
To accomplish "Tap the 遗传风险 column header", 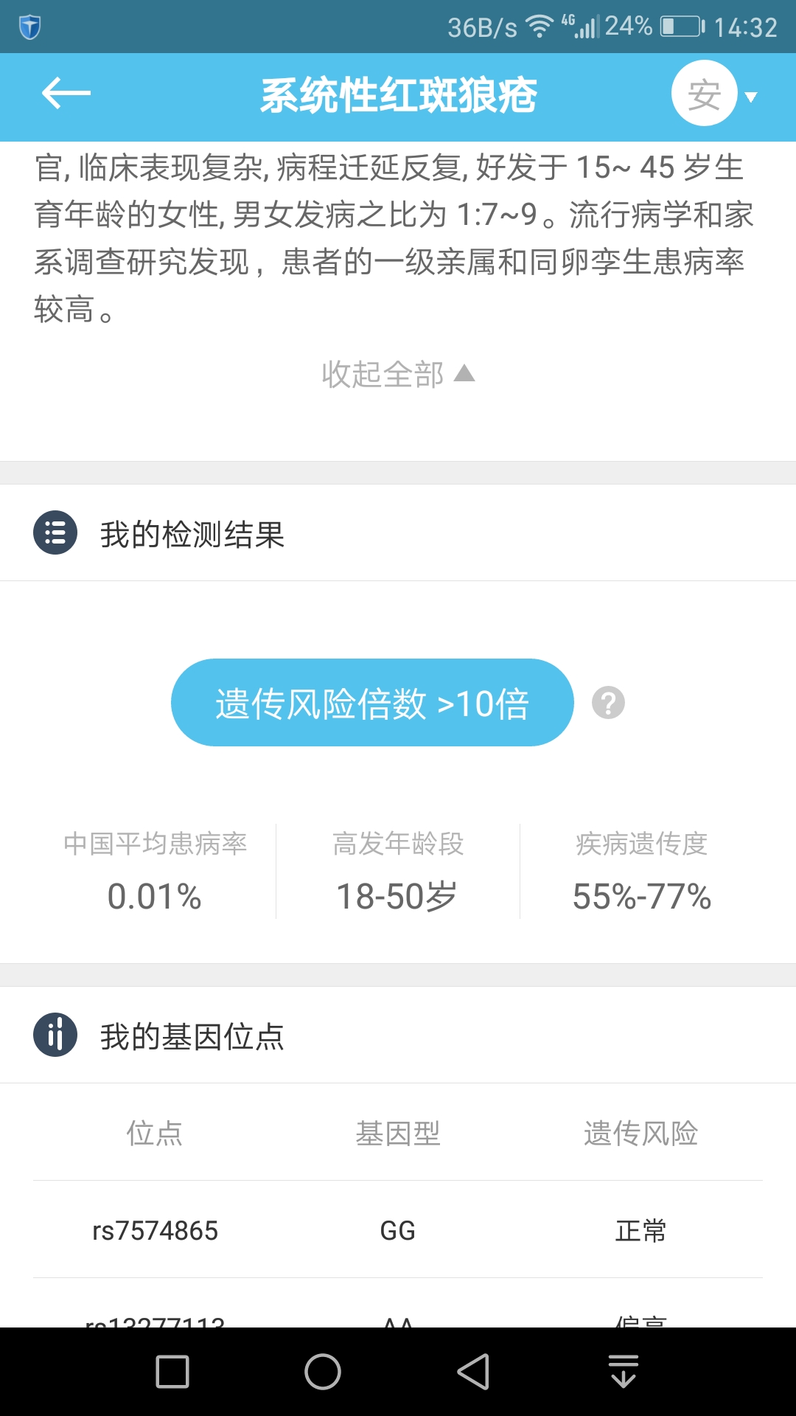I will point(640,1134).
